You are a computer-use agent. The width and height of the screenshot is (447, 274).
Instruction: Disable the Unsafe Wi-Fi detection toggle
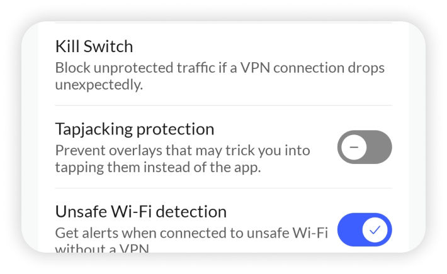pyautogui.click(x=364, y=229)
